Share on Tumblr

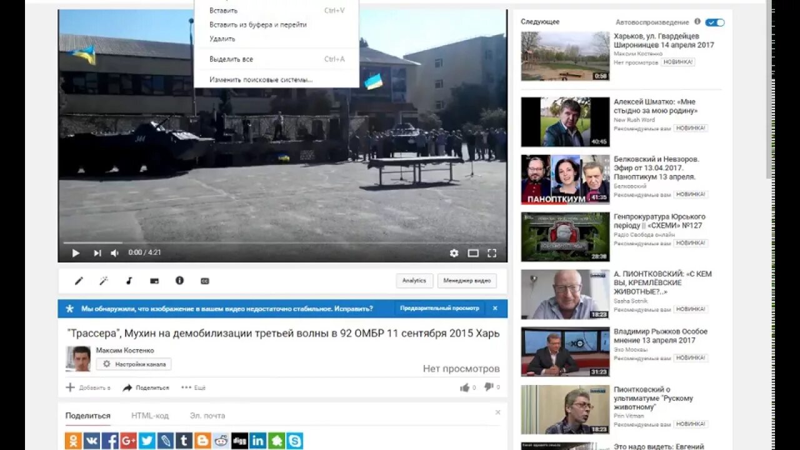point(184,441)
